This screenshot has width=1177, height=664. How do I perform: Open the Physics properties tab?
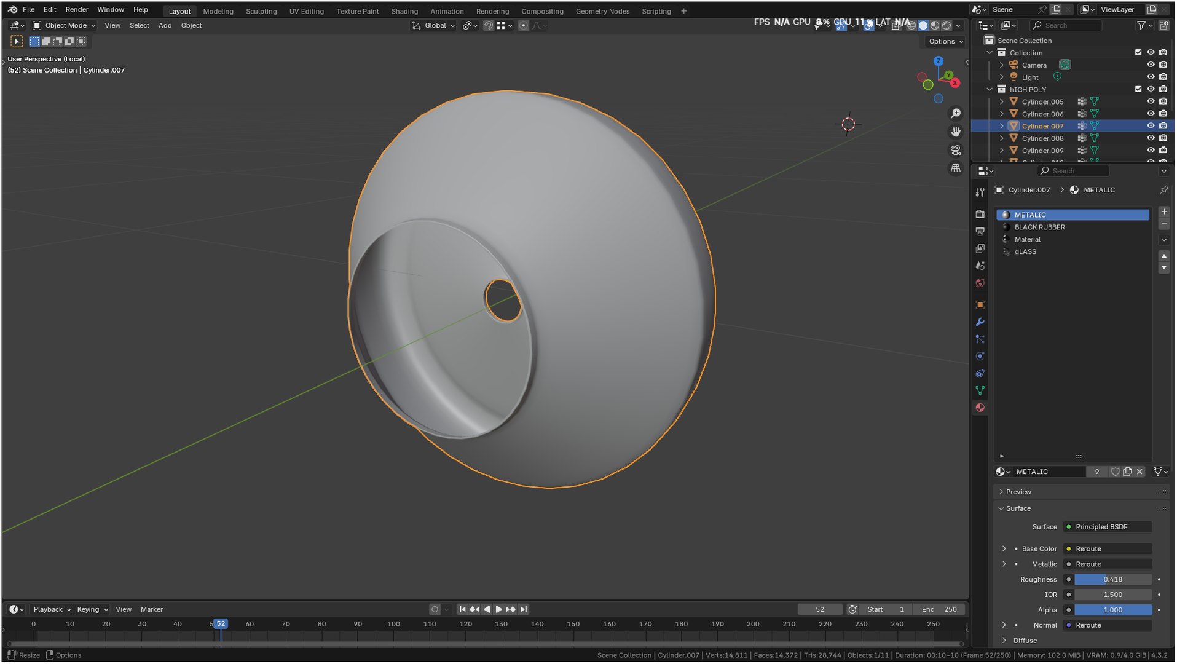click(x=980, y=357)
